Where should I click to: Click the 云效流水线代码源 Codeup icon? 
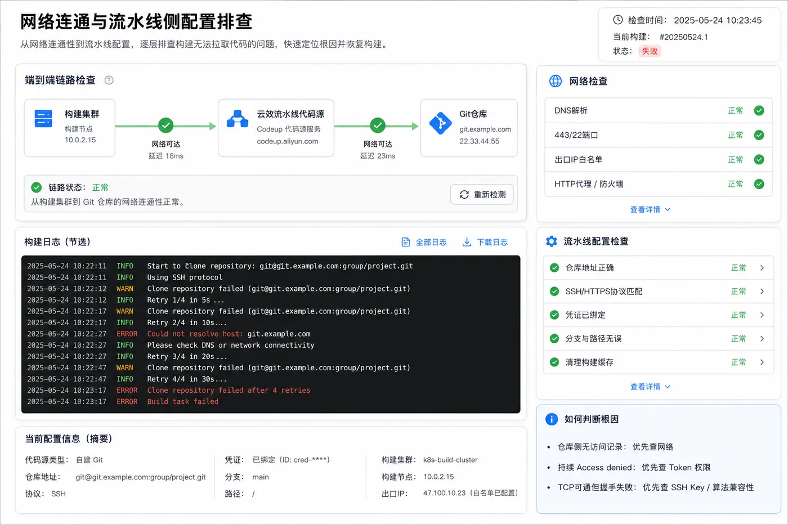coord(238,119)
